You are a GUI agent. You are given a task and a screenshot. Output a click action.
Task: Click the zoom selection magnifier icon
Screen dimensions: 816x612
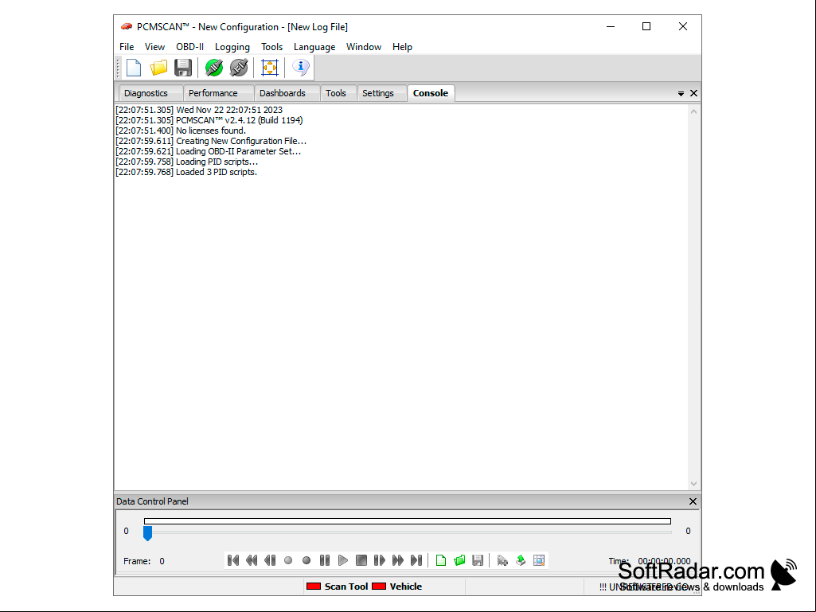point(539,560)
